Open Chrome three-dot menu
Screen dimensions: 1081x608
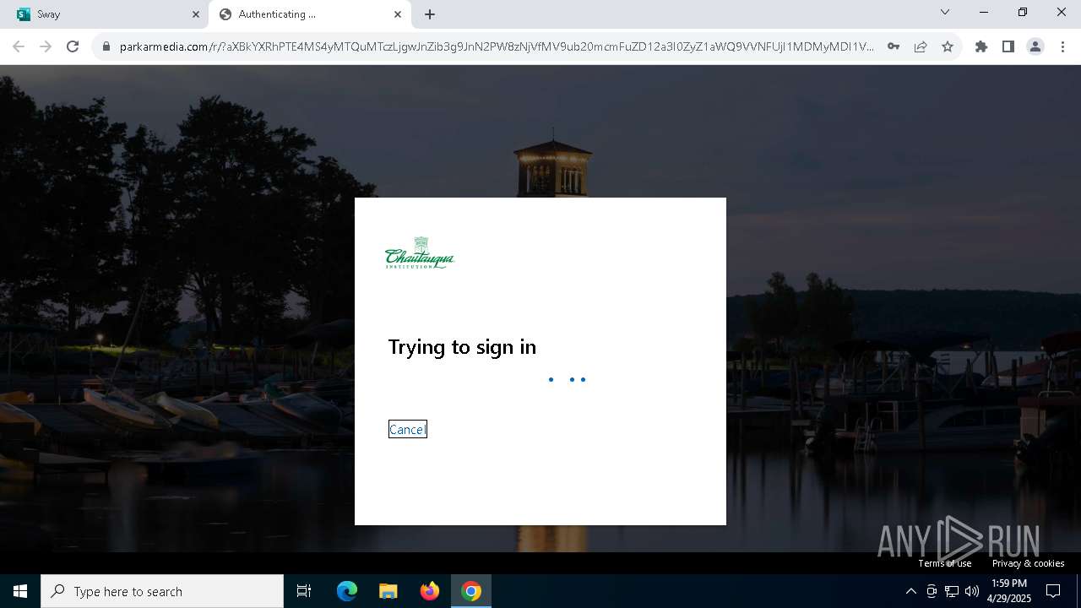pos(1062,46)
